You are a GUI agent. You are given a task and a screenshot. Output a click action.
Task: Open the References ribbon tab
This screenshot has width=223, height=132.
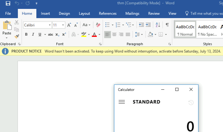tap(107, 14)
